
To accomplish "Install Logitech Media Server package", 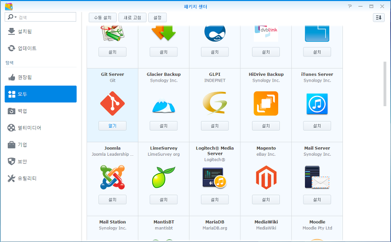I will tap(215, 199).
